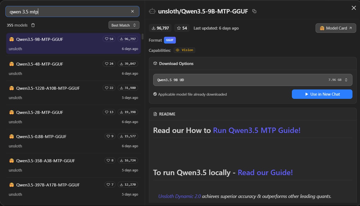Select the Qwen3.5-9B-MTP-GGUF model row
This screenshot has width=360, height=206.
[73, 44]
